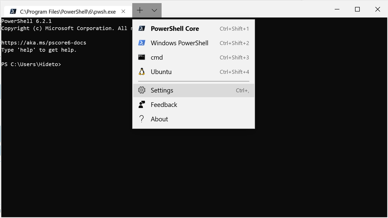The image size is (388, 218).
Task: Select the PowerShell Core profile icon
Action: (142, 28)
